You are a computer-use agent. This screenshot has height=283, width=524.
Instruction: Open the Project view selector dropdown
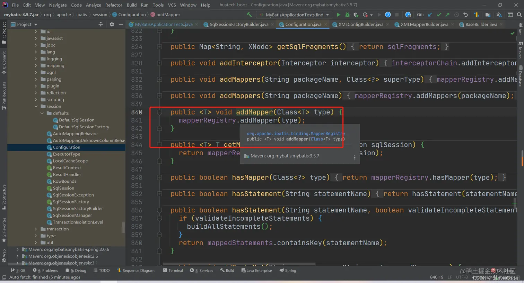(x=24, y=24)
